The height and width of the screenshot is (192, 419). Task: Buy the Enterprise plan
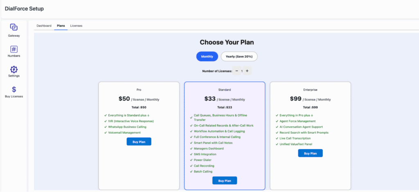(x=311, y=153)
